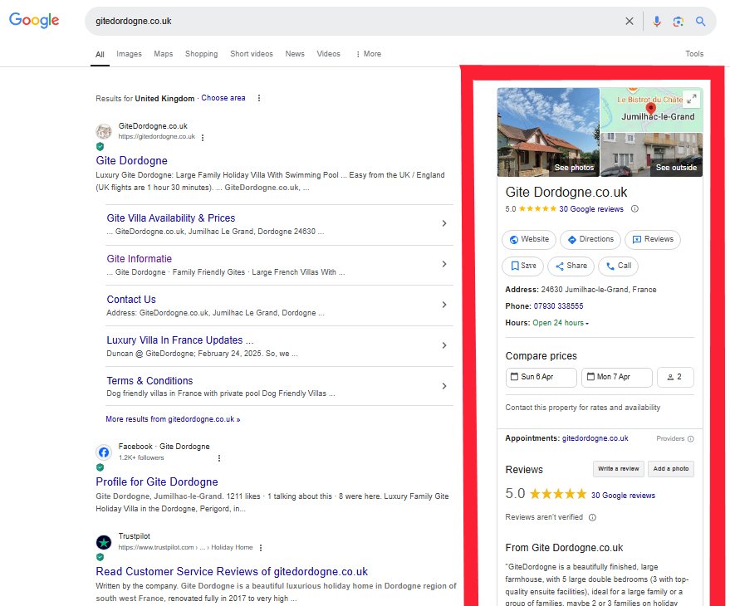Open Videos tab
Screen dimensions: 730x606
click(x=329, y=54)
